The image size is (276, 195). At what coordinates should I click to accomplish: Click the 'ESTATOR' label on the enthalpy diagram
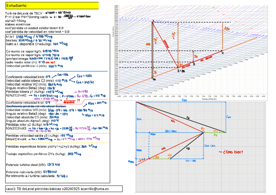[166, 44]
